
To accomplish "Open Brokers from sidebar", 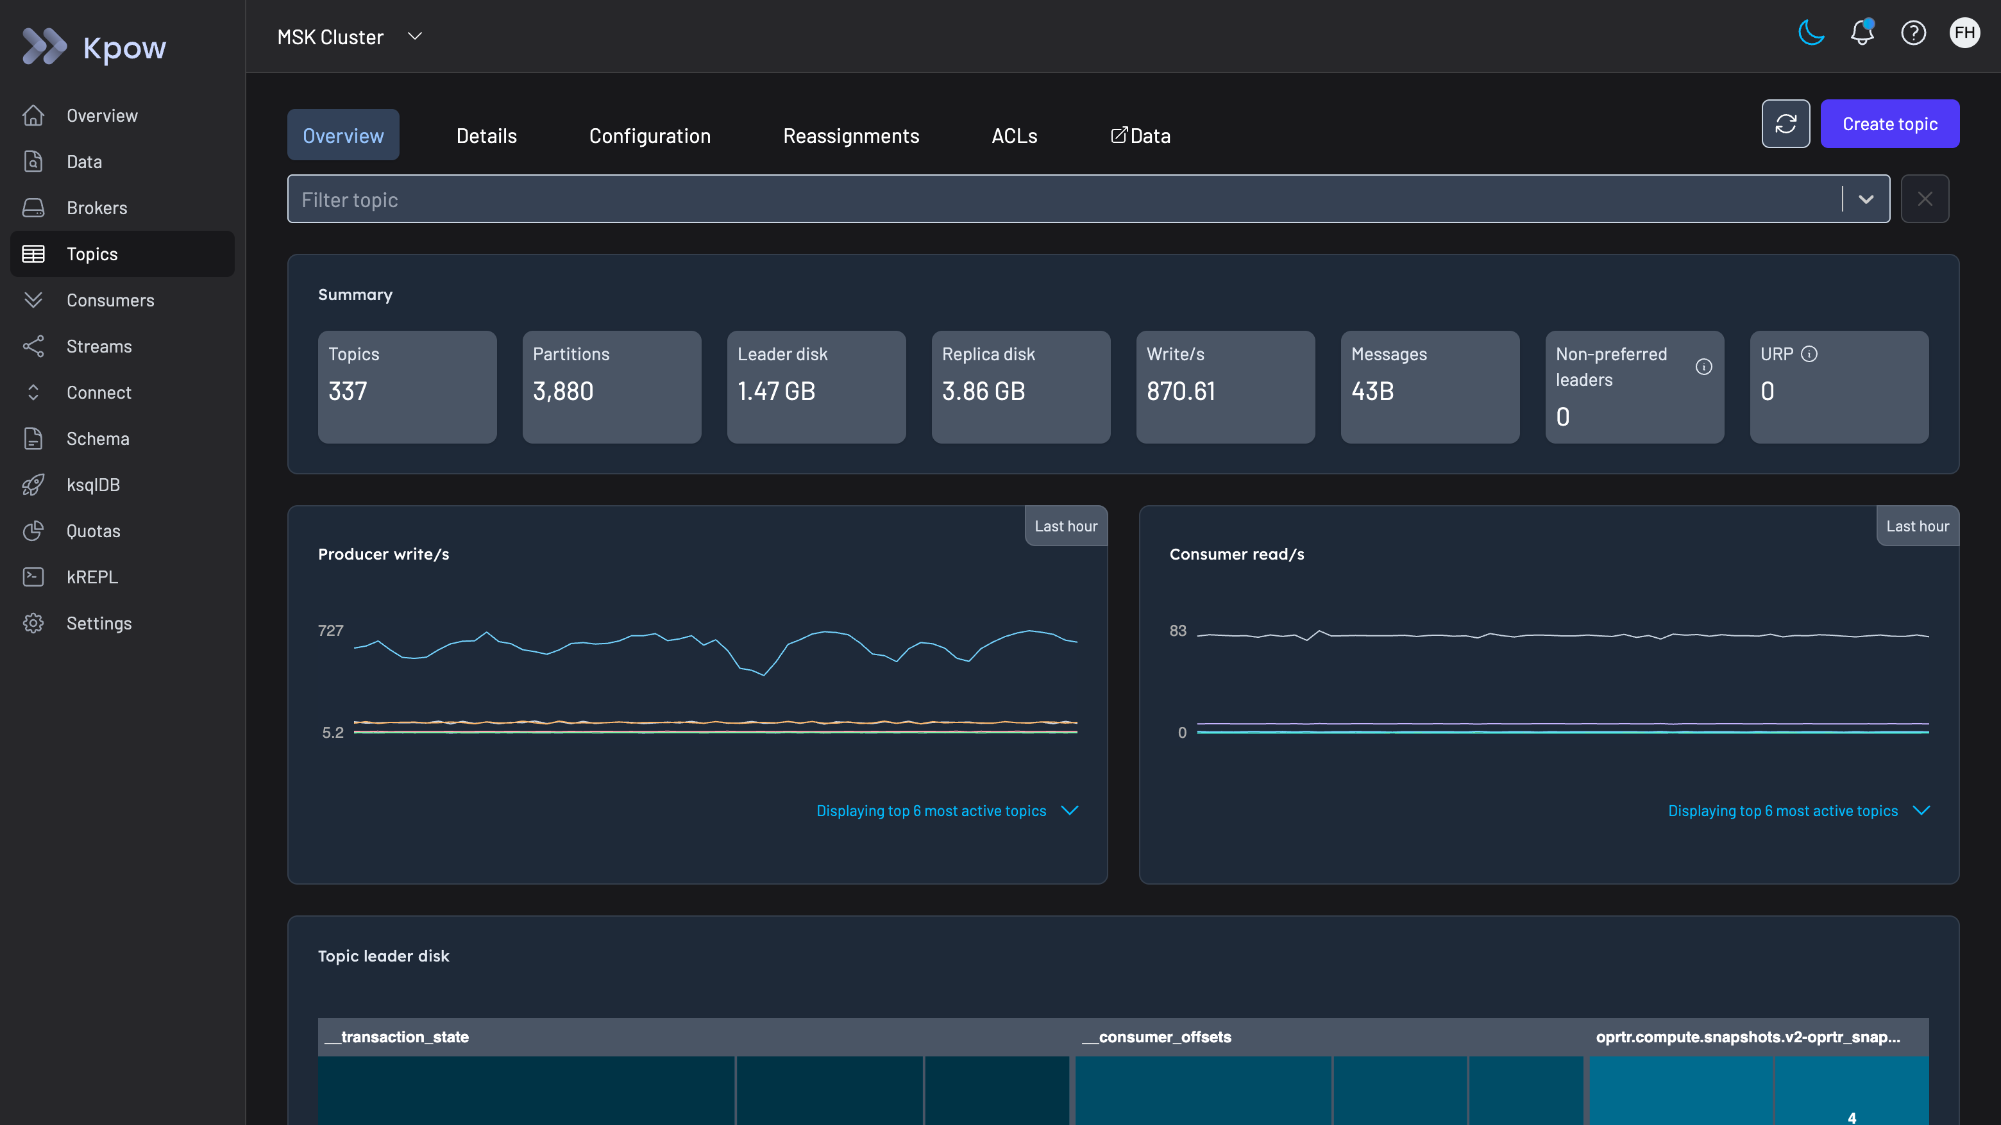I will [96, 208].
